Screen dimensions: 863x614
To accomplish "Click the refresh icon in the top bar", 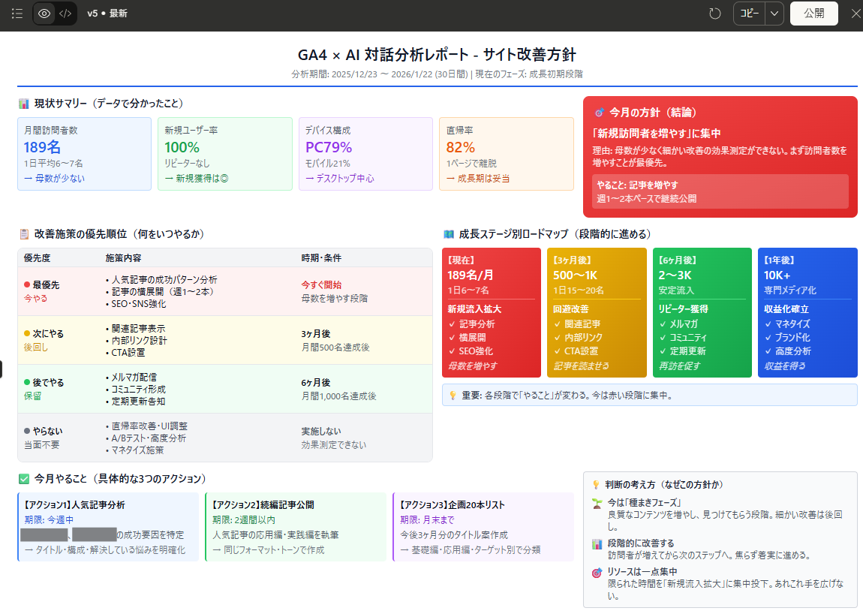I will (715, 14).
